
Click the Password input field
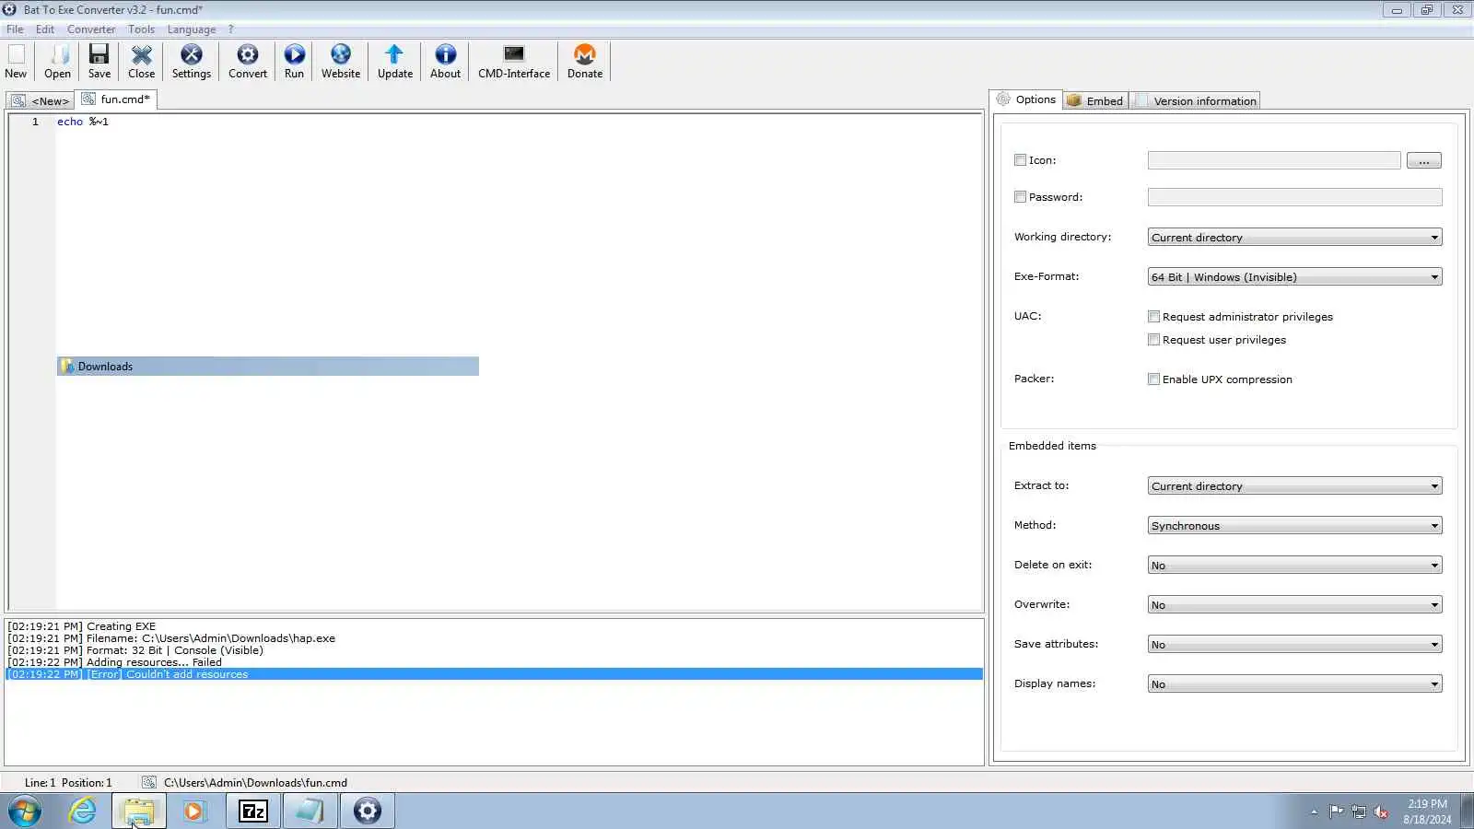pyautogui.click(x=1294, y=197)
